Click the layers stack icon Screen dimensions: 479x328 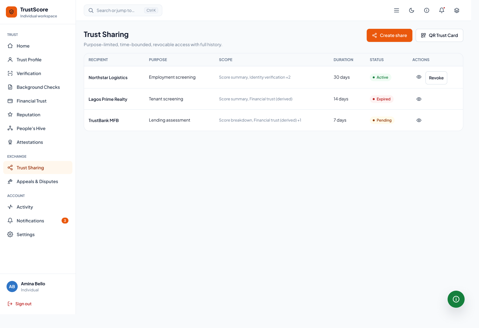pyautogui.click(x=457, y=10)
